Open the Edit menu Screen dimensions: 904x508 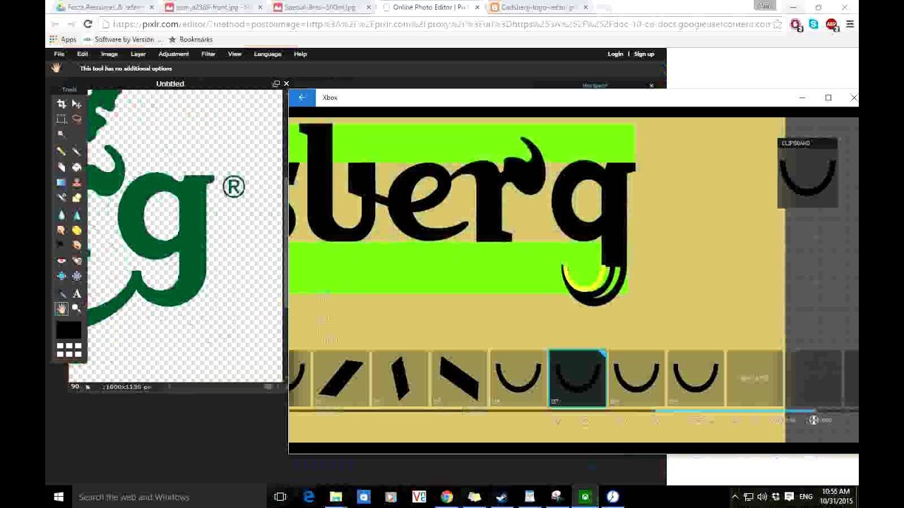(83, 54)
